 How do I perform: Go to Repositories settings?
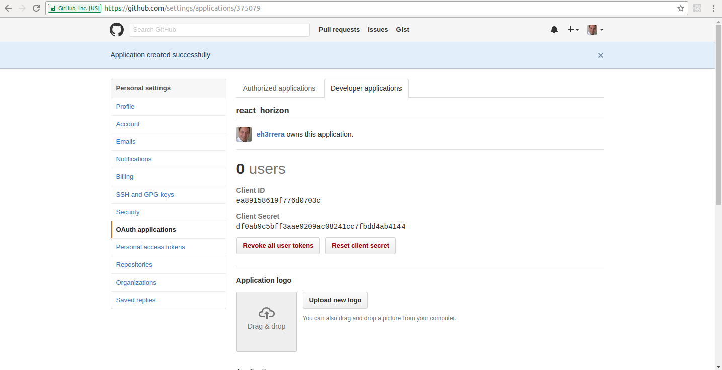pyautogui.click(x=169, y=265)
